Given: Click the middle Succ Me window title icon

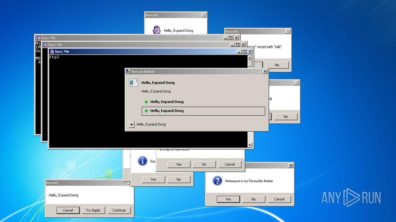Looking at the screenshot, I should coord(45,45).
